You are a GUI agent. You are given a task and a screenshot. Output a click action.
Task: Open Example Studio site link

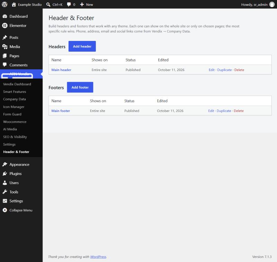[30, 5]
